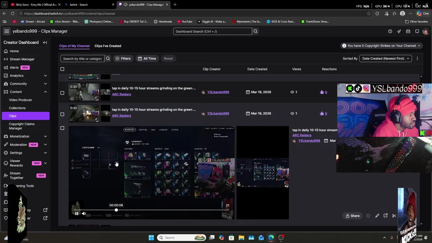
Task: Open File Explorer from the taskbar
Action: [x=241, y=238]
